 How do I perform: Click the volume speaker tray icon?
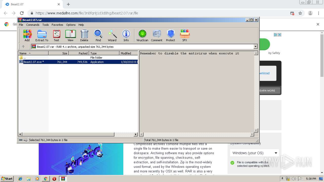tap(294, 179)
